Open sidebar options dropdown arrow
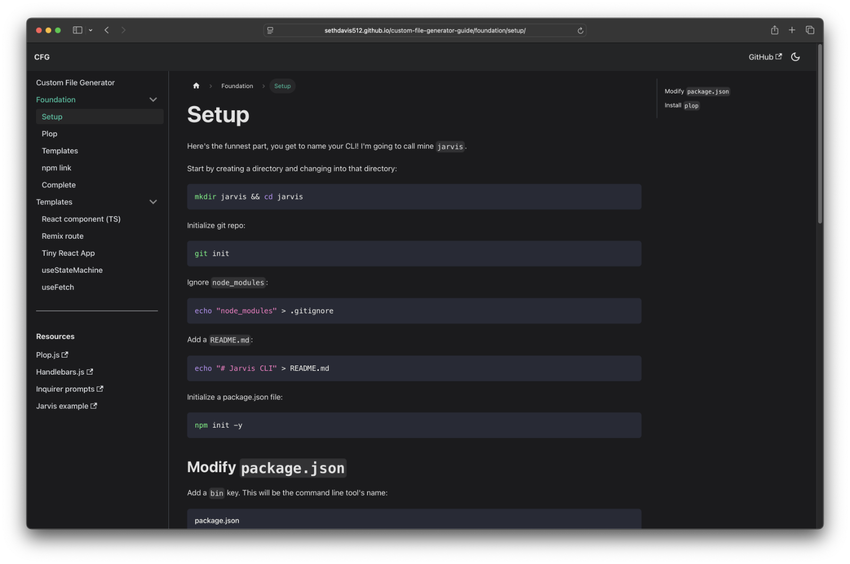 [91, 30]
